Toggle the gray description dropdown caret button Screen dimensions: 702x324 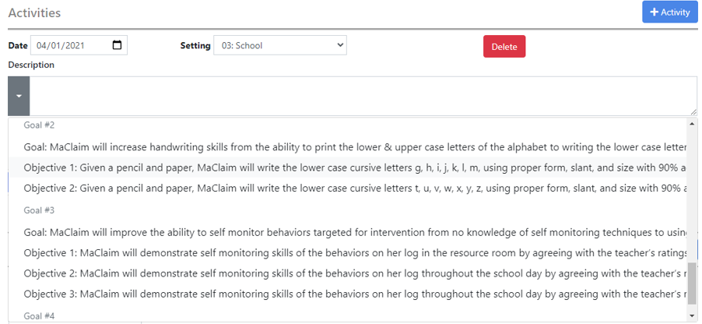click(x=19, y=97)
